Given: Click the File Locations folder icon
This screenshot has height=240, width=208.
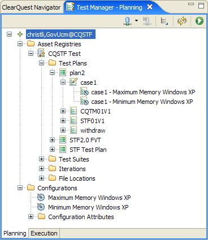Looking at the screenshot, I should [x=52, y=178].
